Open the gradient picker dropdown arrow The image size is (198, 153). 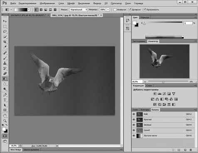[29, 10]
